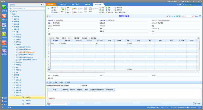Image resolution: width=203 pixels, height=110 pixels.
Task: Open the 消息任务 sidebar icon
Action: tap(4, 16)
